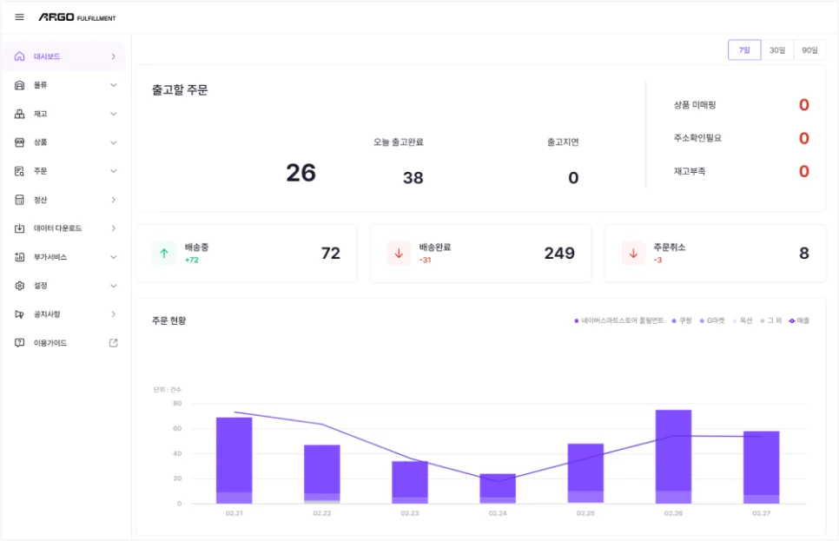Click the 주문취소 value 8
839x541 pixels.
point(803,253)
